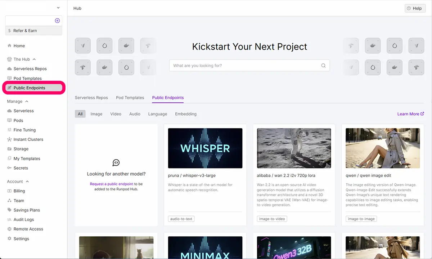
Task: Open the account dropdown chevron at top
Action: pyautogui.click(x=58, y=8)
